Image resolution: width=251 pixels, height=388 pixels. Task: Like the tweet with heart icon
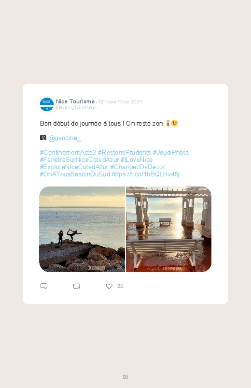(x=109, y=287)
